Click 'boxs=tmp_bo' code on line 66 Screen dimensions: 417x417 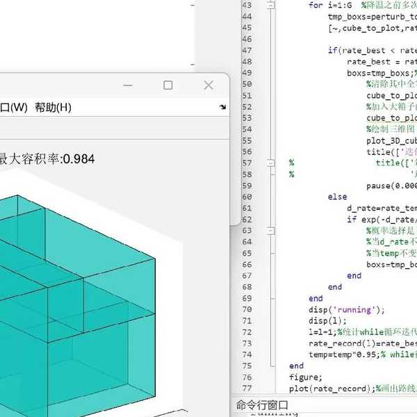[391, 265]
